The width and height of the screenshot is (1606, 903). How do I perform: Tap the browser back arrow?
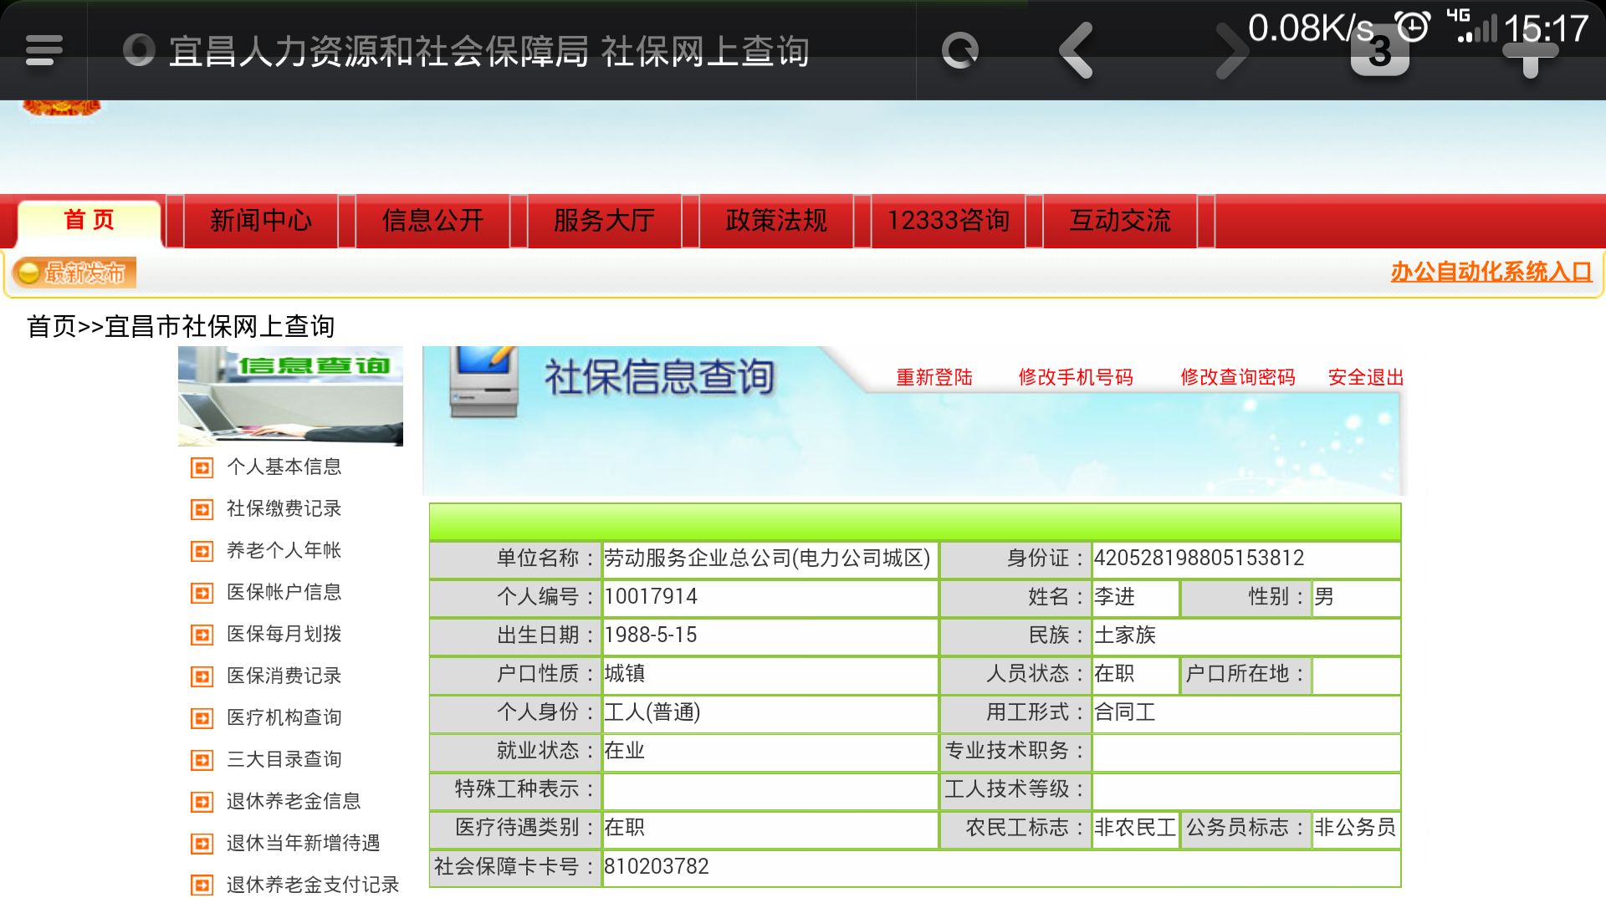point(1077,50)
